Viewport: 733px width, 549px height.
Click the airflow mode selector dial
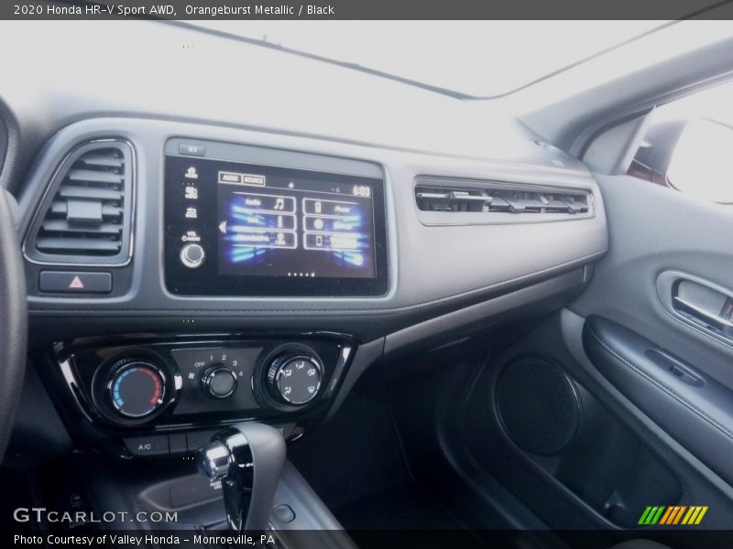click(297, 379)
